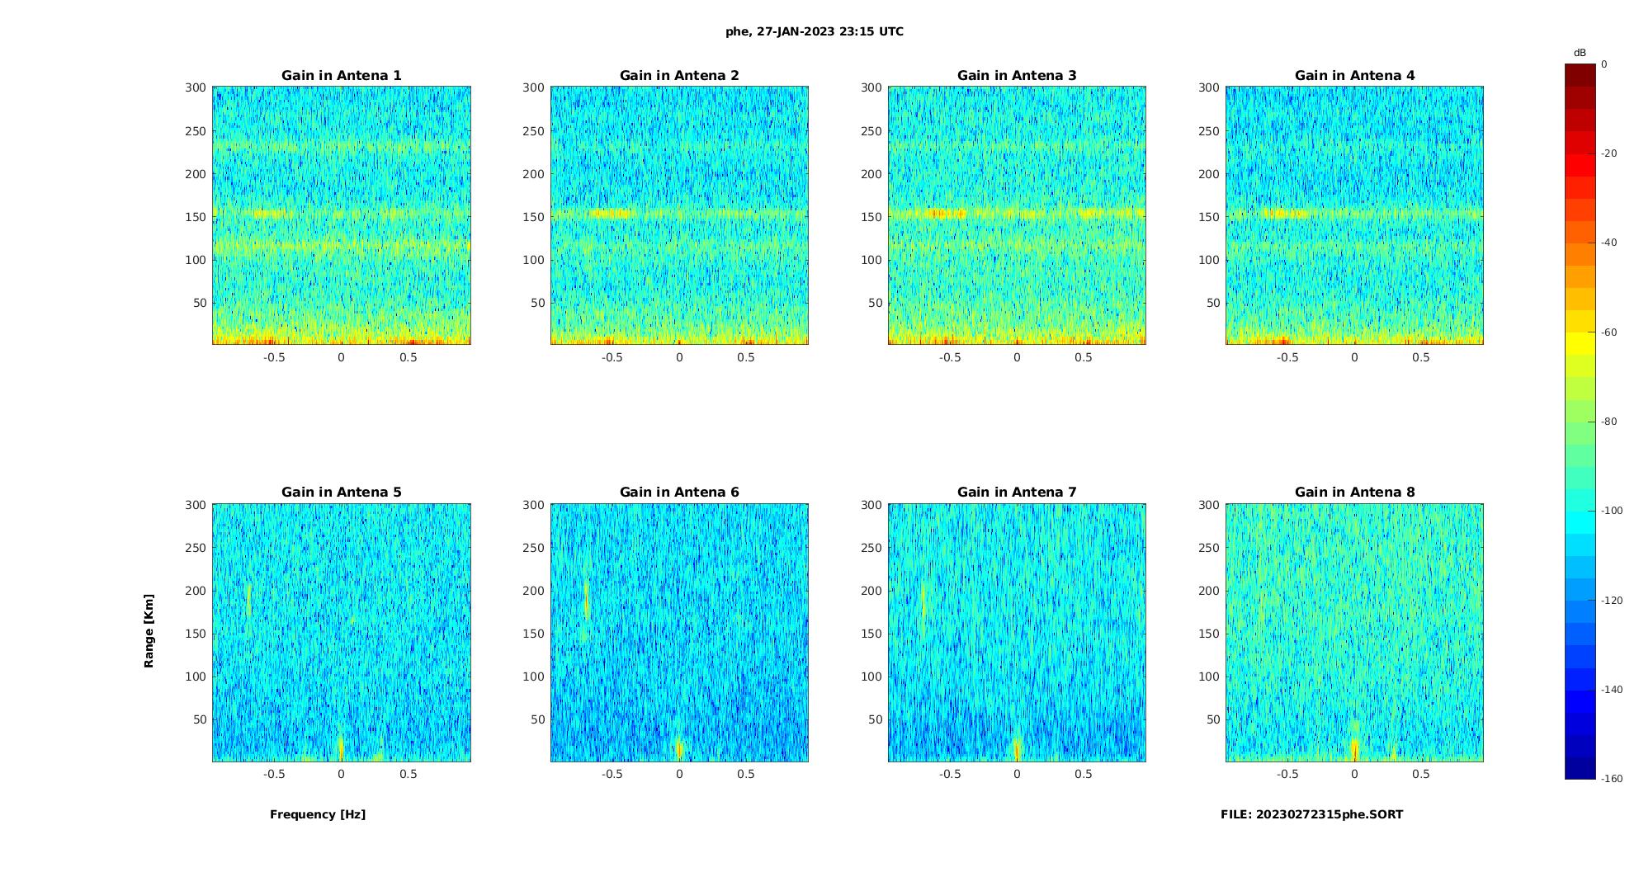This screenshot has height=877, width=1639.
Task: Click the Gain in Antena 6 plot title
Action: tap(679, 492)
